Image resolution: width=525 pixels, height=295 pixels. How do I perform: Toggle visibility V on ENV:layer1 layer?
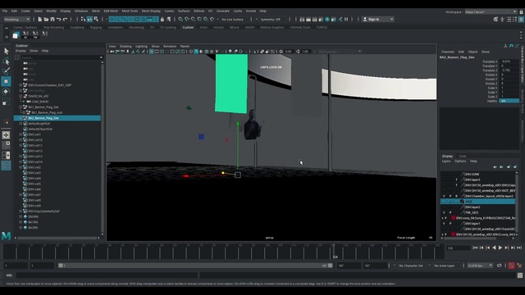pos(444,224)
